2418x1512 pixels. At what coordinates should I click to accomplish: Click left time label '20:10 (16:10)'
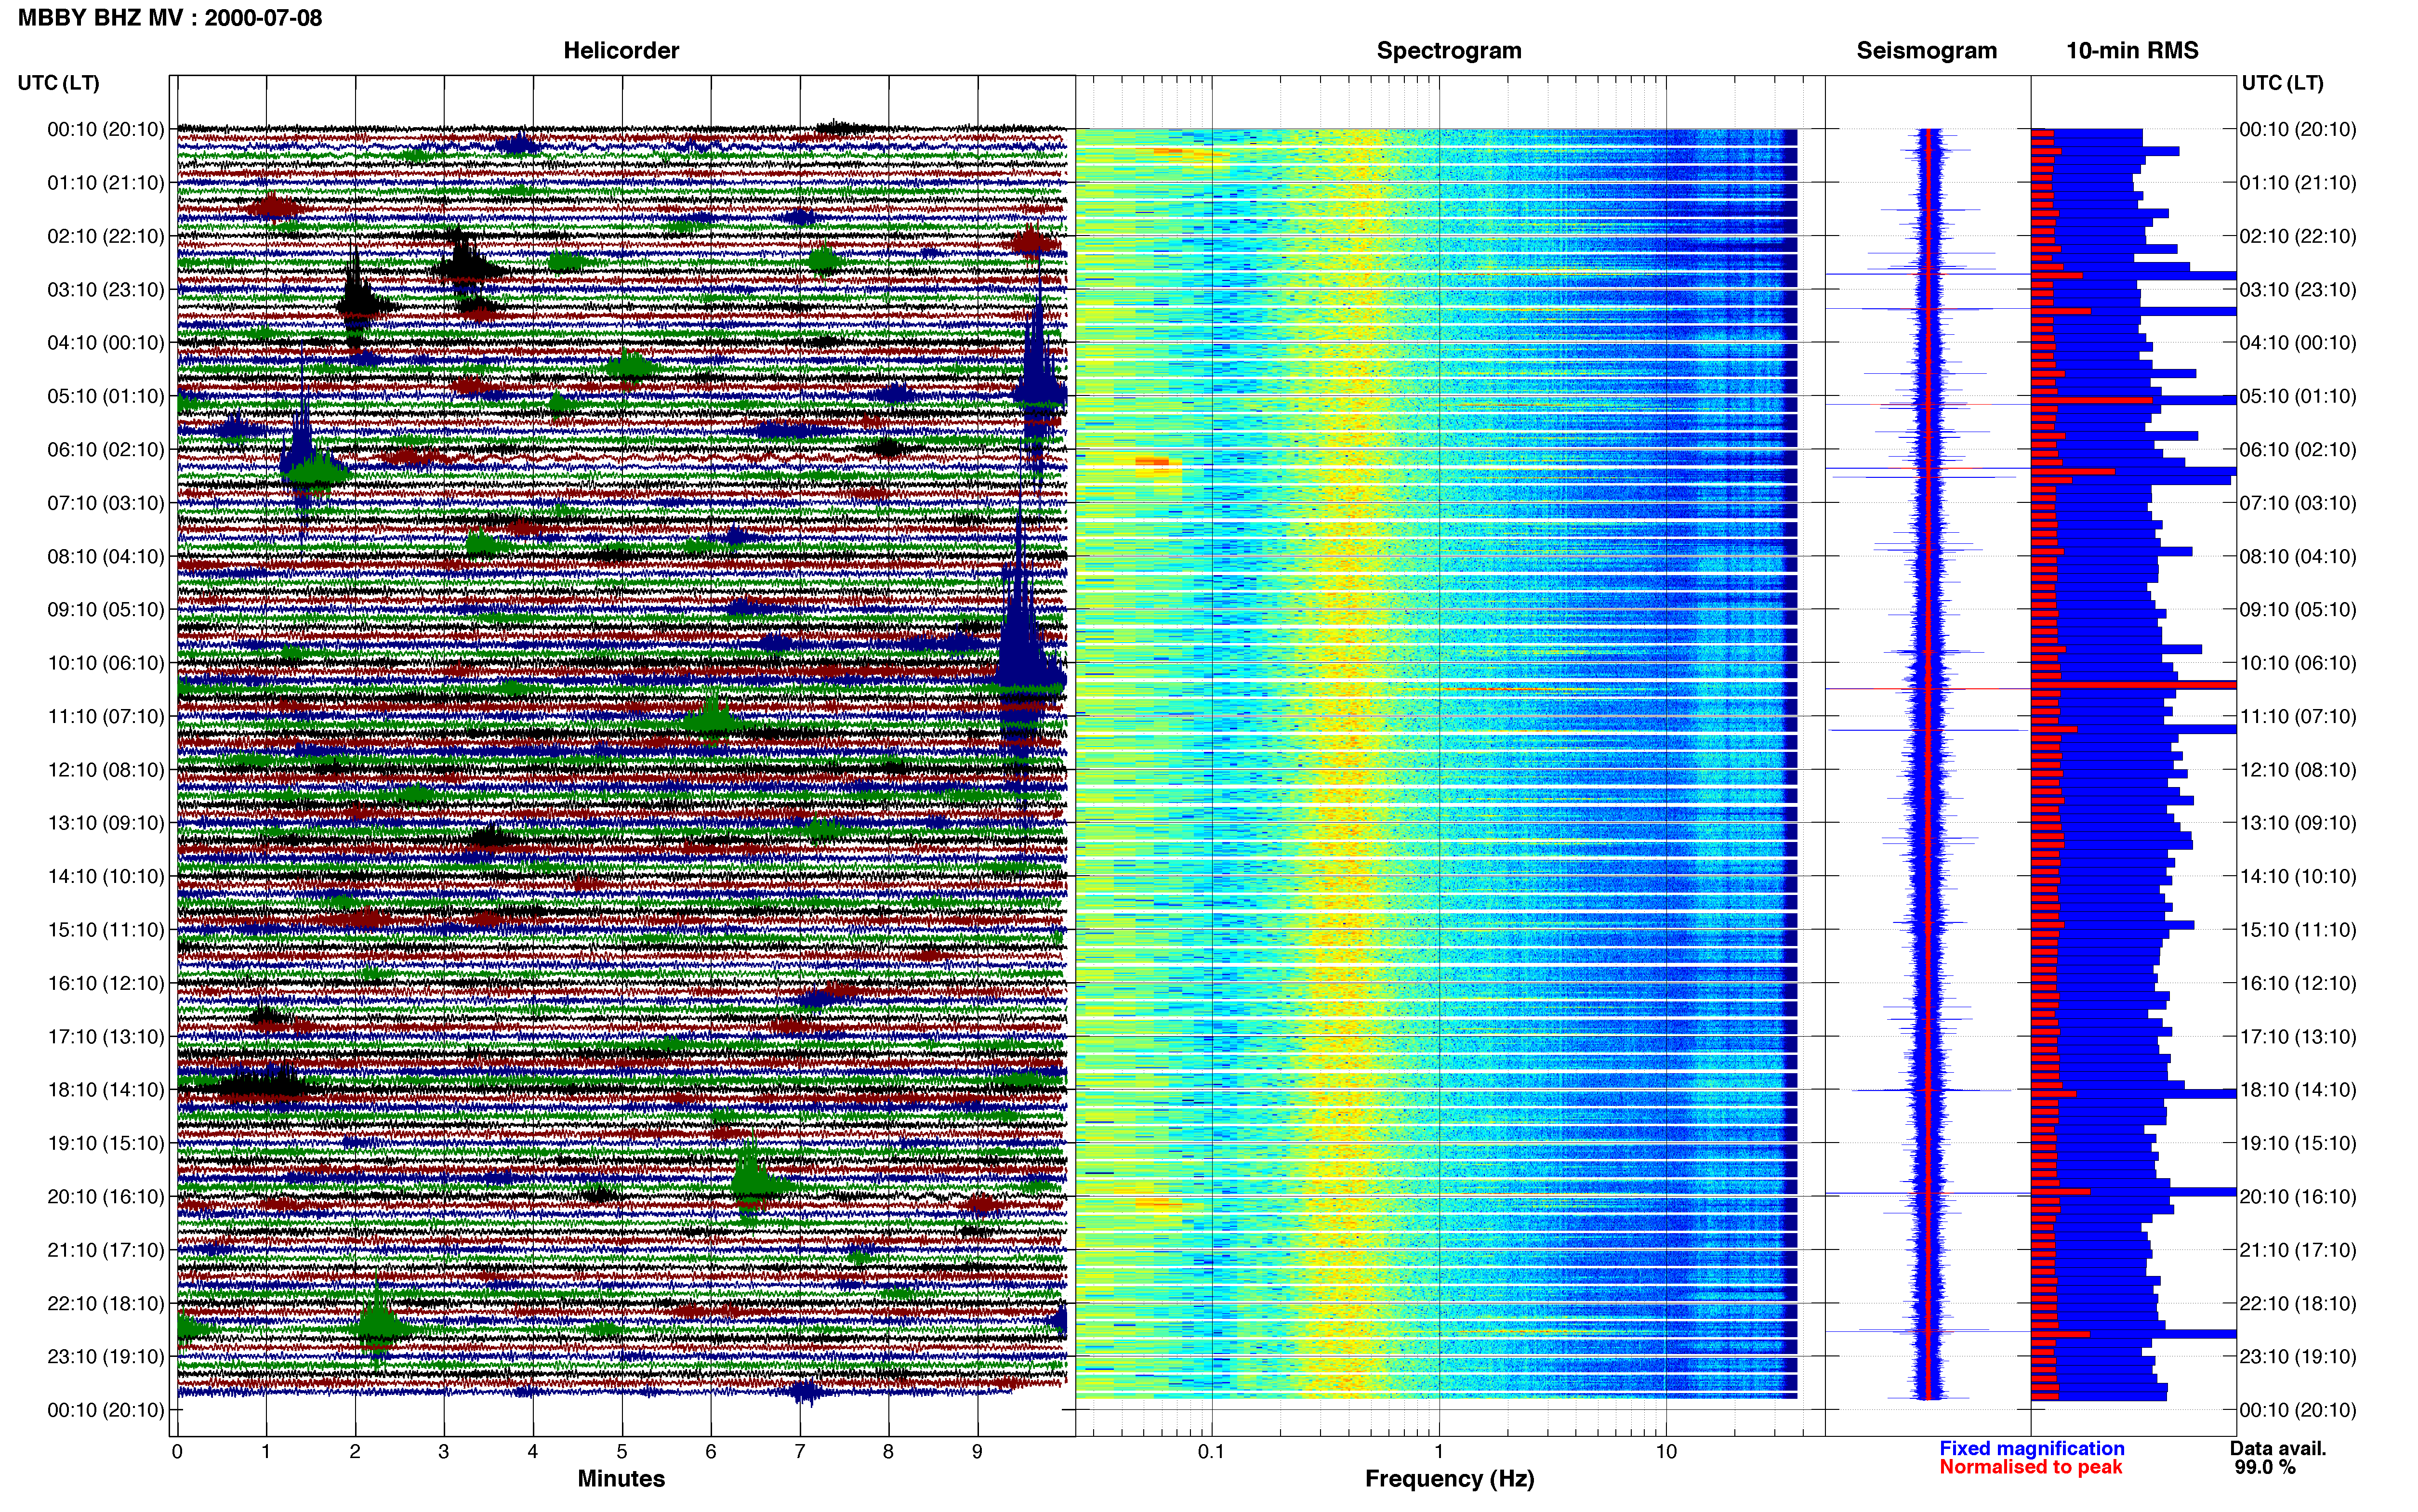[x=106, y=1196]
